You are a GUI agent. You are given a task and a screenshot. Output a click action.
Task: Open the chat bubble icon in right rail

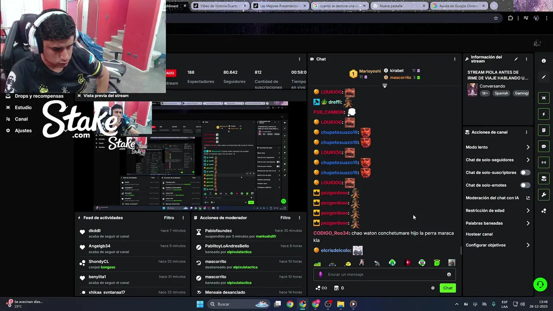click(543, 146)
